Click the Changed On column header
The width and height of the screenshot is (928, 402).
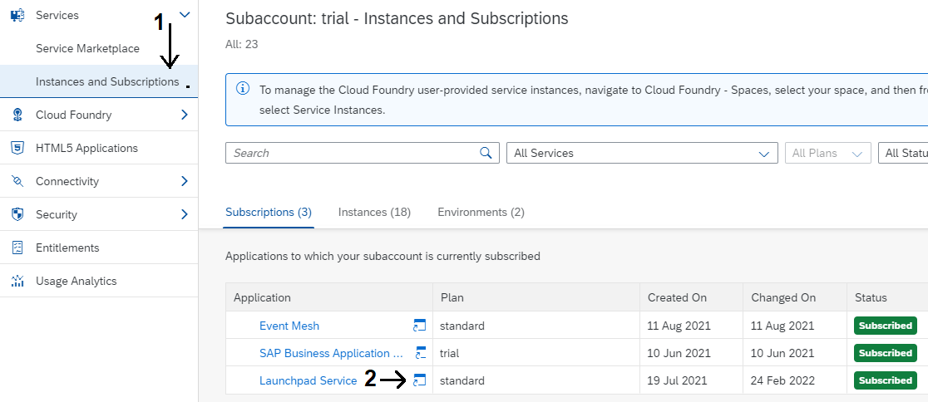pos(795,297)
